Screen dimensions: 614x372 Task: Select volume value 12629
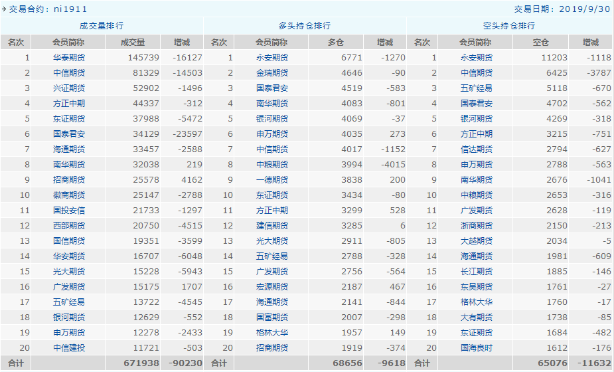pyautogui.click(x=145, y=318)
